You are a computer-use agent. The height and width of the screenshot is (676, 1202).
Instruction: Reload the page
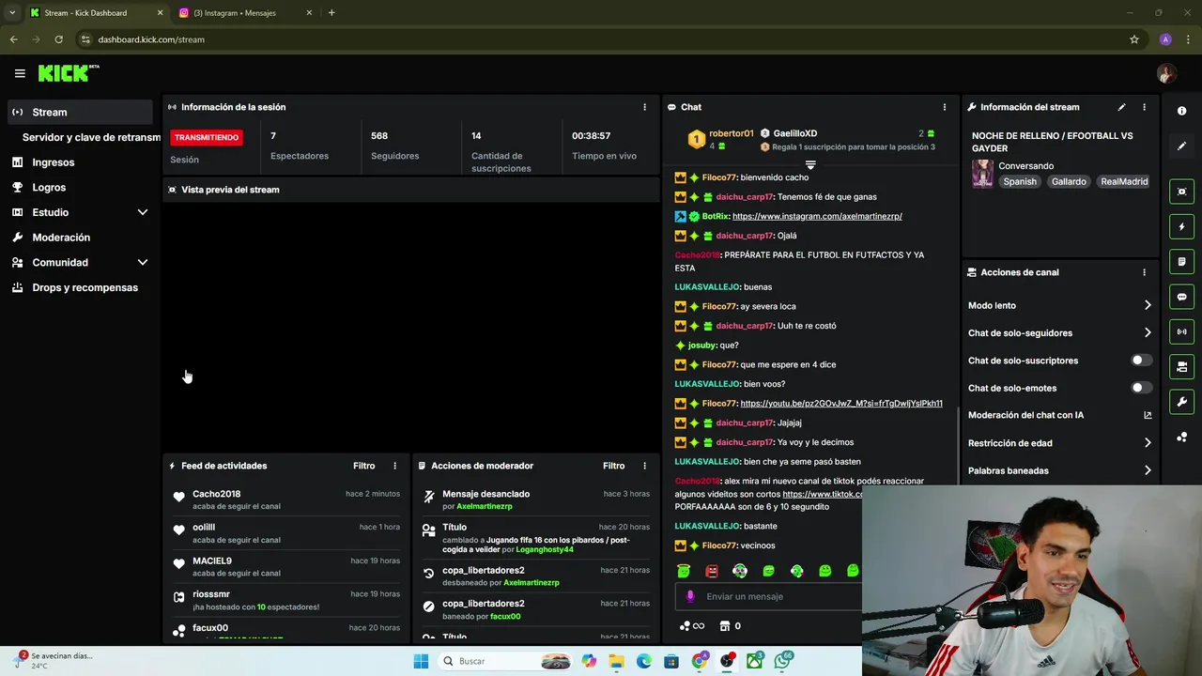(58, 39)
